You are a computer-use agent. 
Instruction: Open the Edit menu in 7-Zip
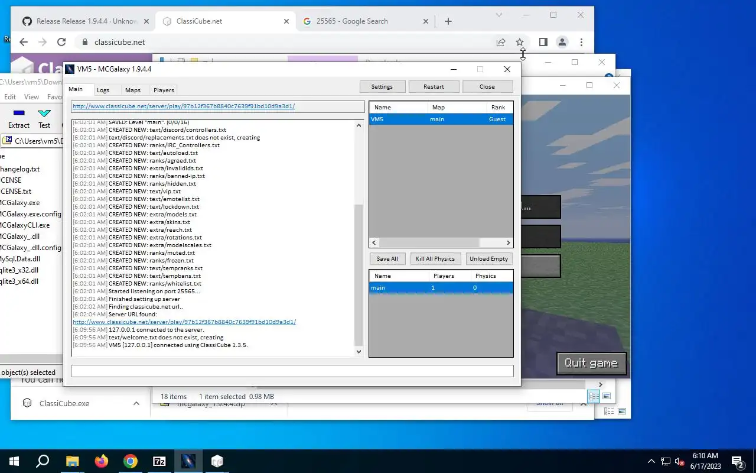pyautogui.click(x=10, y=97)
